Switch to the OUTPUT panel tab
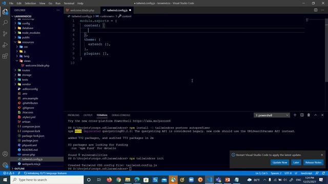 click(88, 115)
